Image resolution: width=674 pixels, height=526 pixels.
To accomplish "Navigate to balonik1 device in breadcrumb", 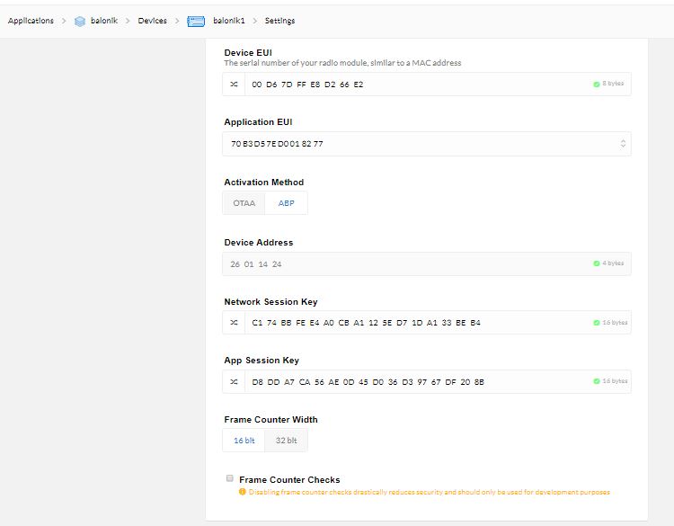I will (228, 21).
